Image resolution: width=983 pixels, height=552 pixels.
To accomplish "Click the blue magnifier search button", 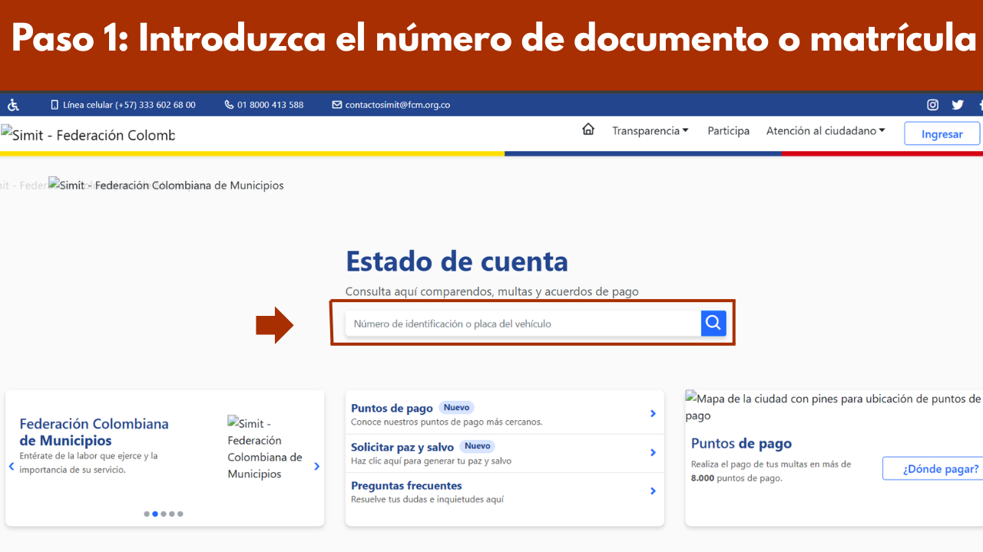I will pyautogui.click(x=713, y=324).
